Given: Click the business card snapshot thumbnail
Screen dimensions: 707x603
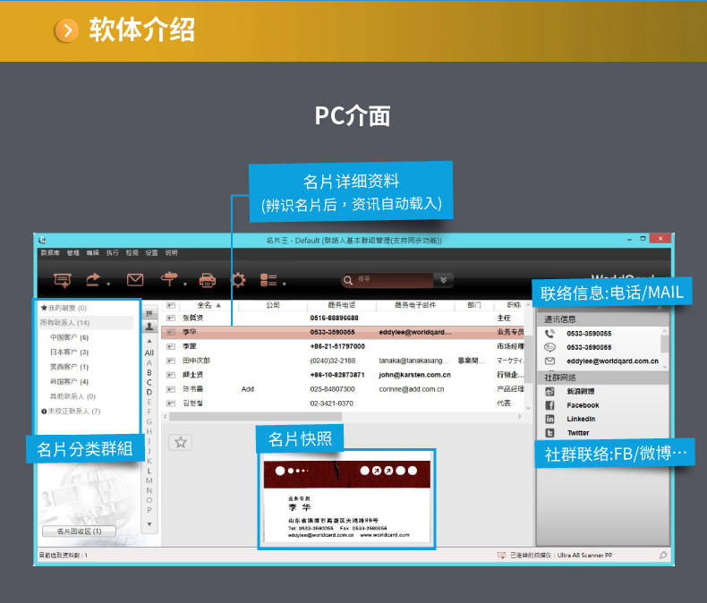Looking at the screenshot, I should pyautogui.click(x=346, y=500).
